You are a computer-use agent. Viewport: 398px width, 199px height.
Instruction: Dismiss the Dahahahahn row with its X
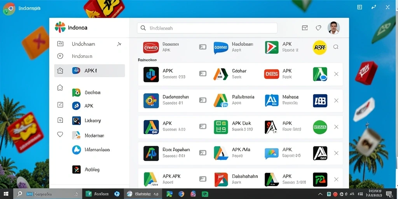(x=336, y=180)
